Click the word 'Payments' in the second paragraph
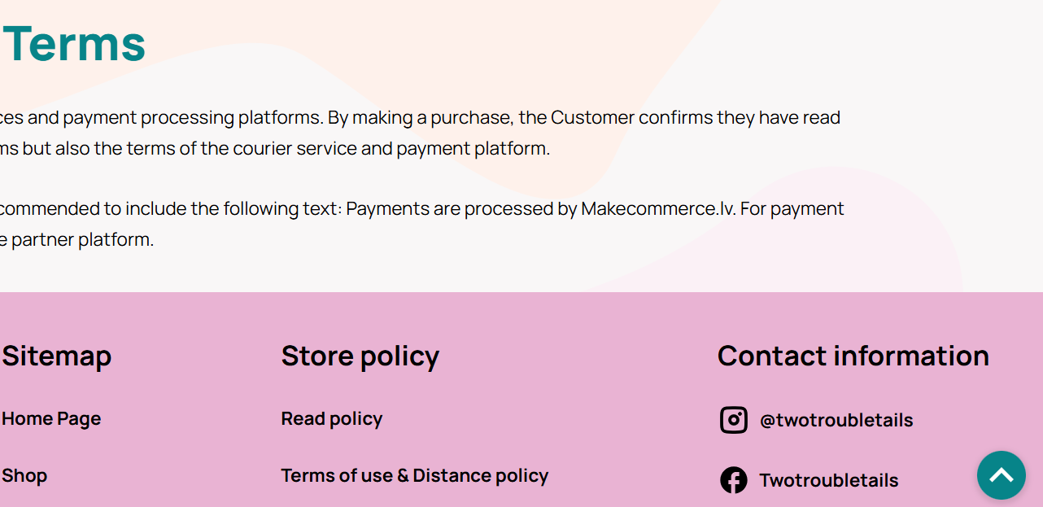1043x507 pixels. pyautogui.click(x=387, y=208)
